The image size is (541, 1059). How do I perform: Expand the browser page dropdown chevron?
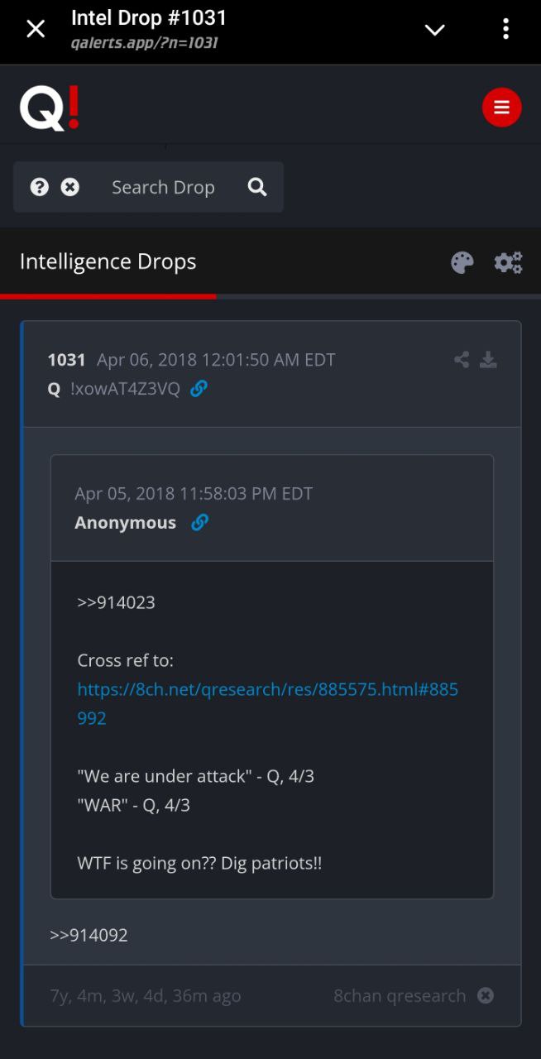pos(434,30)
